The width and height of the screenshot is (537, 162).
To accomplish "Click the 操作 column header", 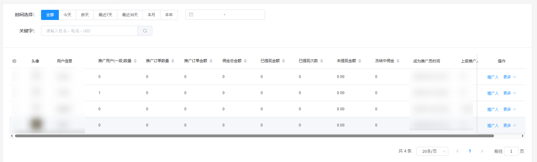I will point(502,61).
